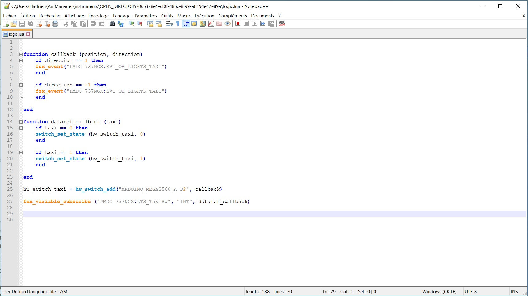
Task: Stop macro recording
Action: tap(246, 24)
